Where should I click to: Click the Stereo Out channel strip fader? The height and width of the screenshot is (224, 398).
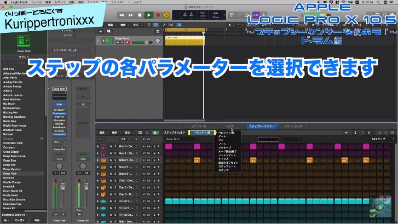pos(86,187)
